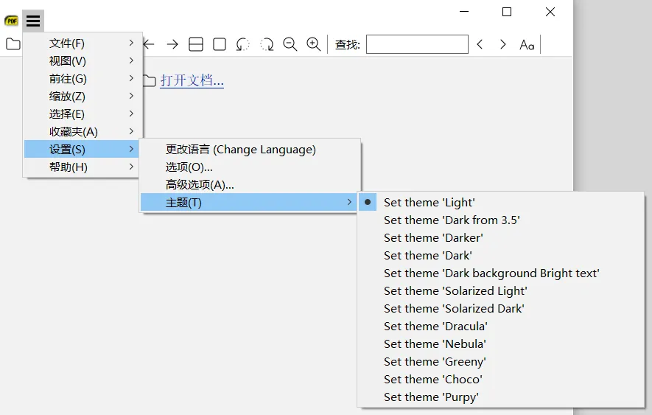
Task: Open the 收藏夹(A) menu item
Action: 83,131
